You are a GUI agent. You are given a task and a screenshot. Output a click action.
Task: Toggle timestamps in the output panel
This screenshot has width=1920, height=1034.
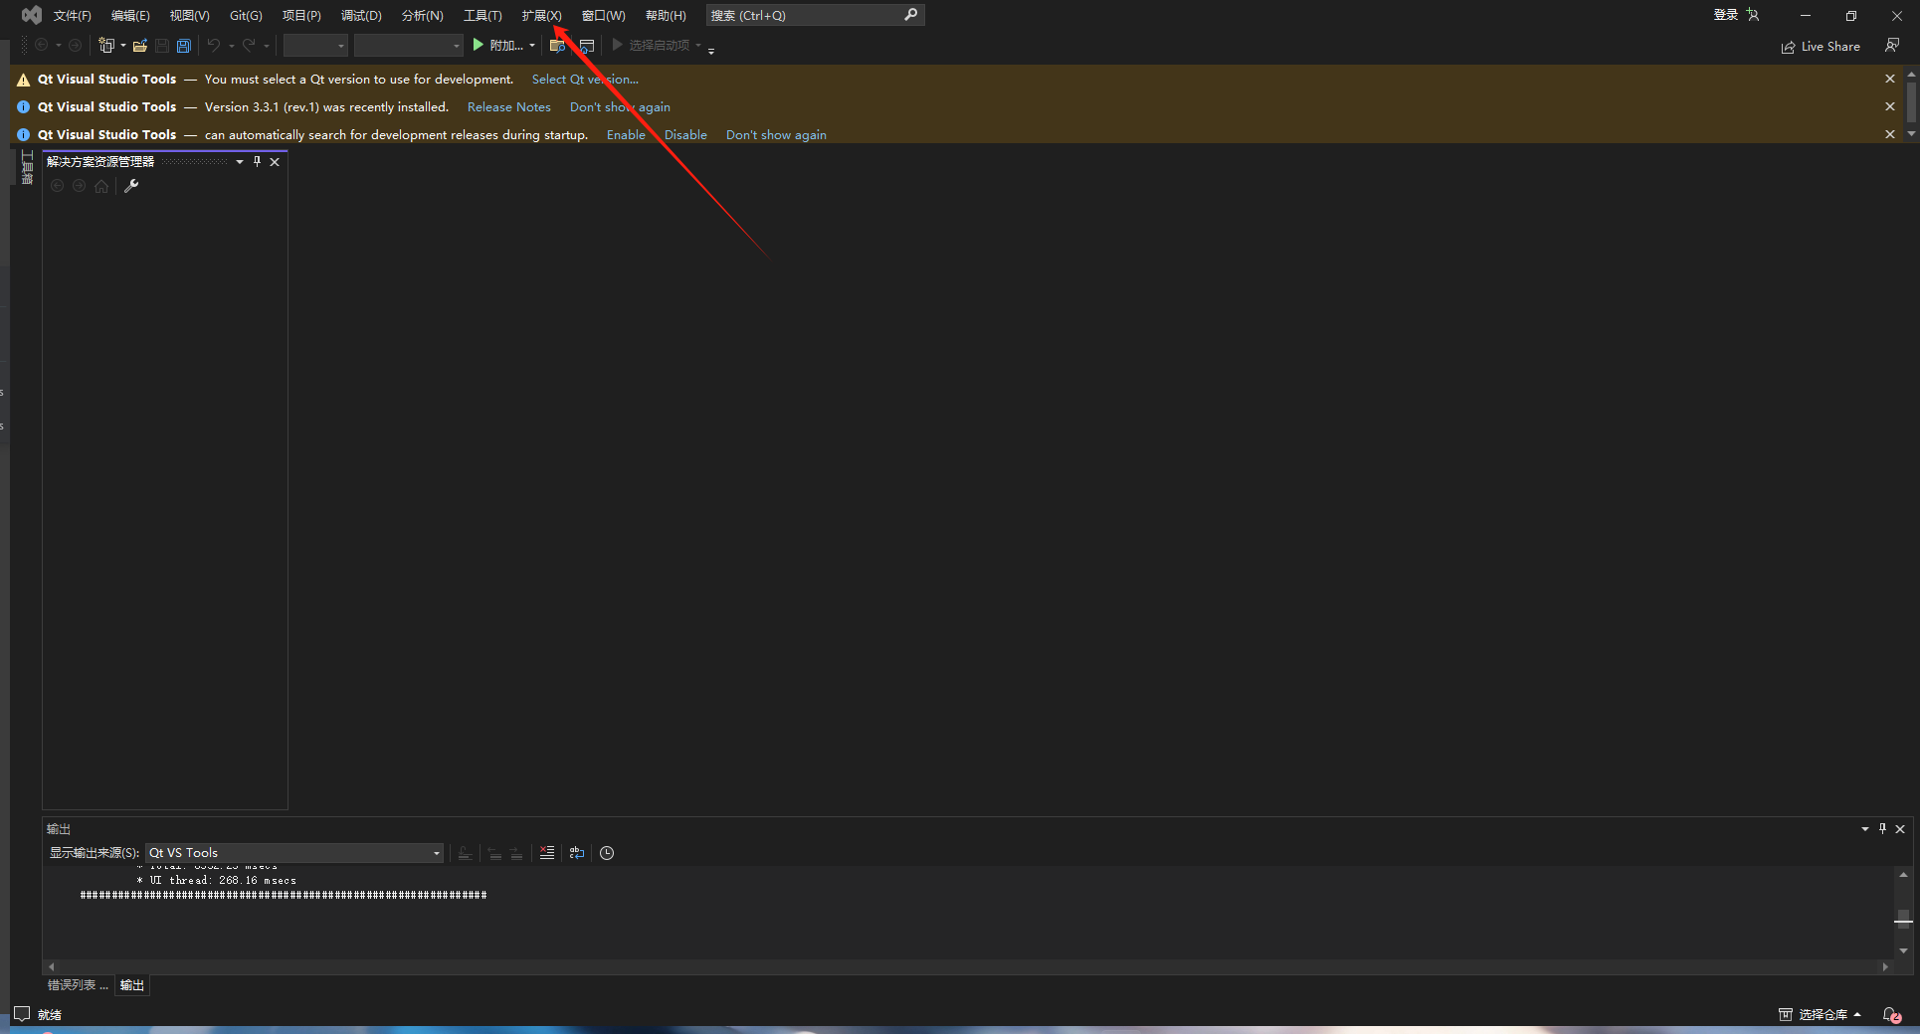[x=607, y=853]
